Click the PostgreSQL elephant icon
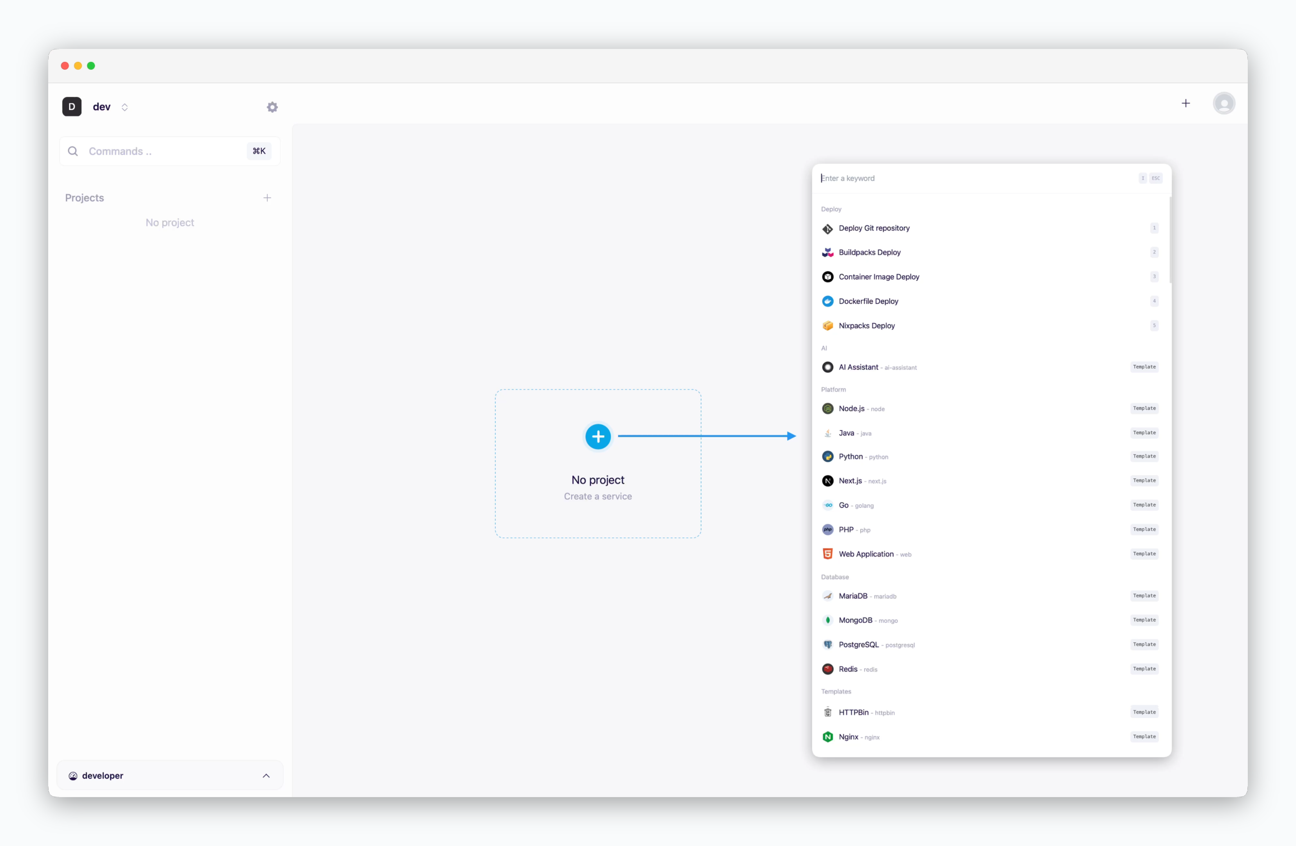 tap(827, 645)
